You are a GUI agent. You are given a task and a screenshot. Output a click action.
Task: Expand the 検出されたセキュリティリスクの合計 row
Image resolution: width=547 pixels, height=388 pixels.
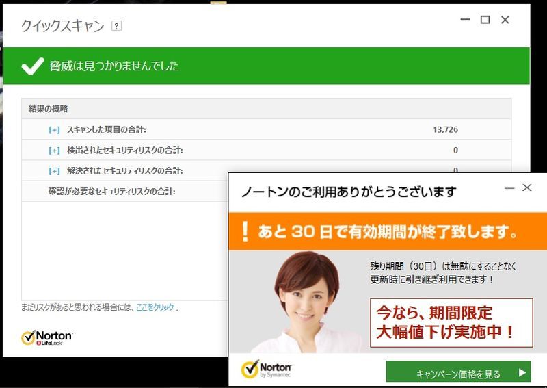point(54,151)
